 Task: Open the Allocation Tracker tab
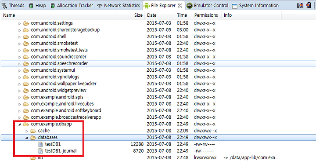click(x=72, y=5)
